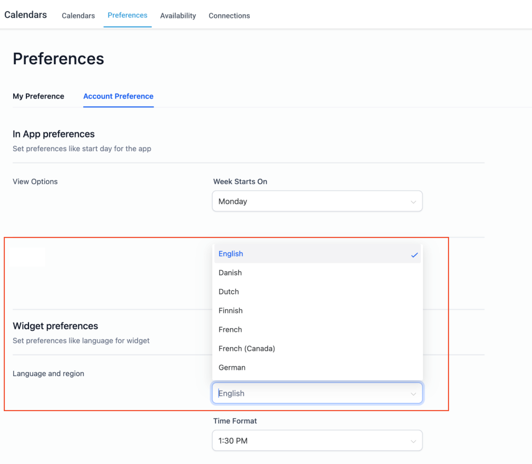Switch to the Calendars tab in navigation
The width and height of the screenshot is (532, 464).
point(78,16)
